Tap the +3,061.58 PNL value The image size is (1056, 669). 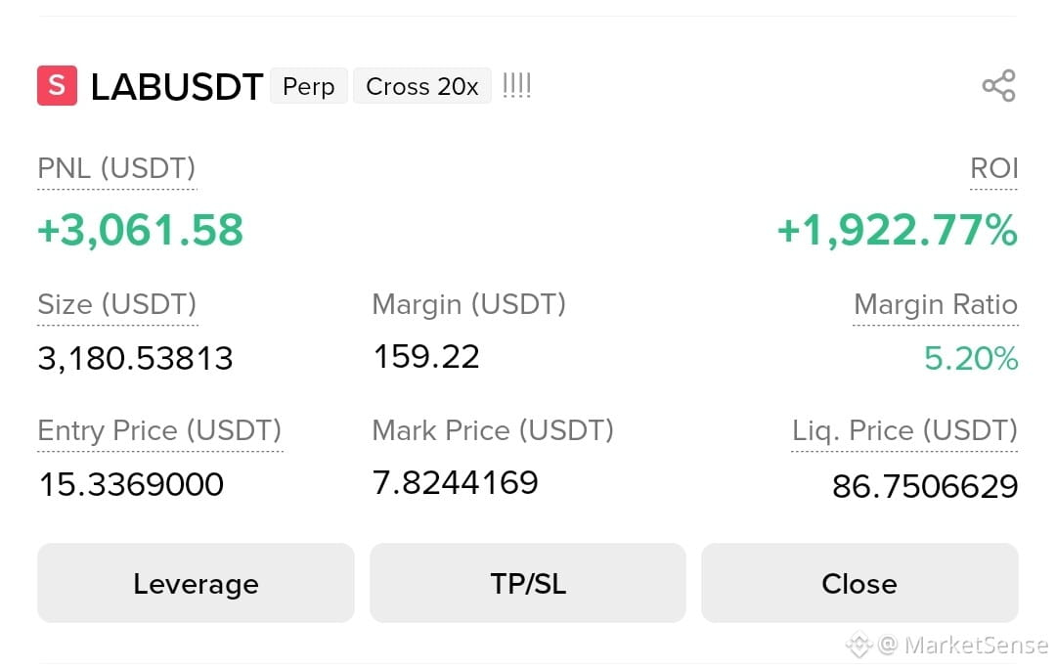click(140, 231)
